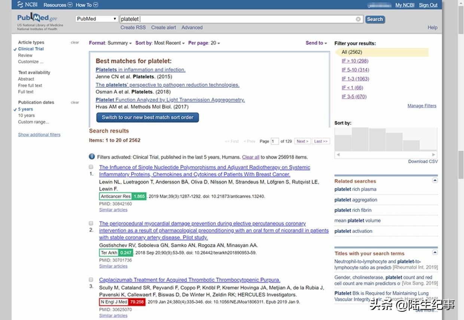
Task: Open the Help link
Action: click(x=433, y=28)
